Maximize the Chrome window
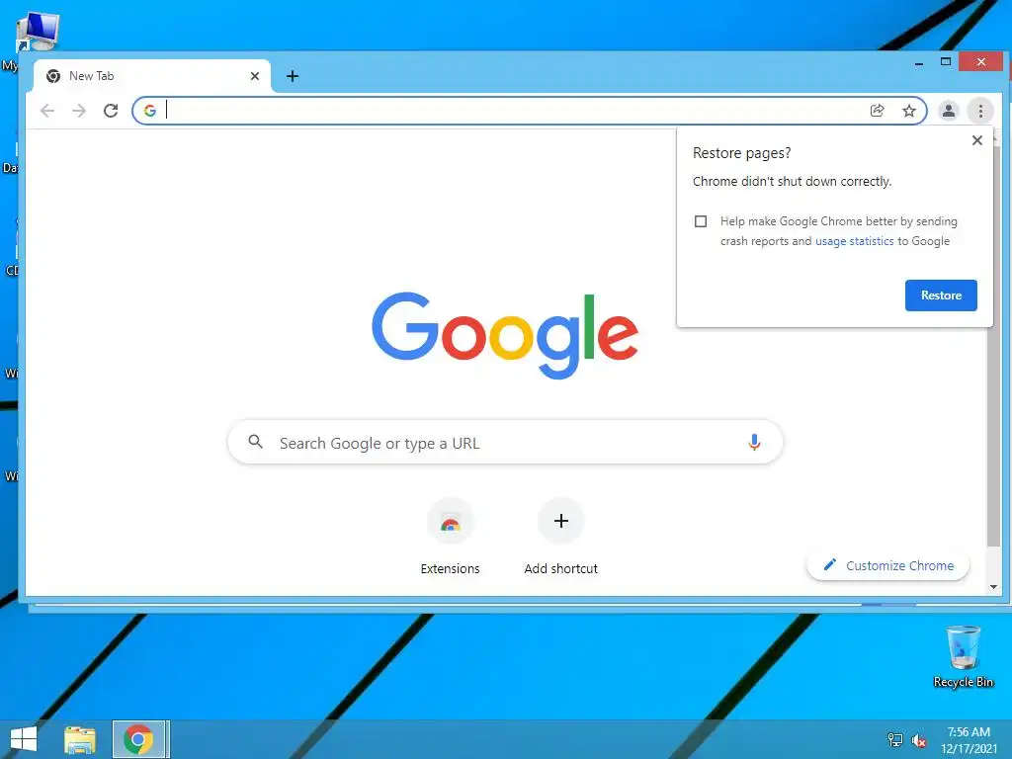The height and width of the screenshot is (759, 1012). (946, 62)
